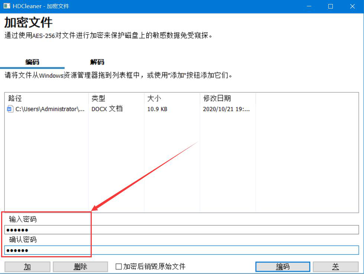Click the 删除 button

pyautogui.click(x=80, y=267)
